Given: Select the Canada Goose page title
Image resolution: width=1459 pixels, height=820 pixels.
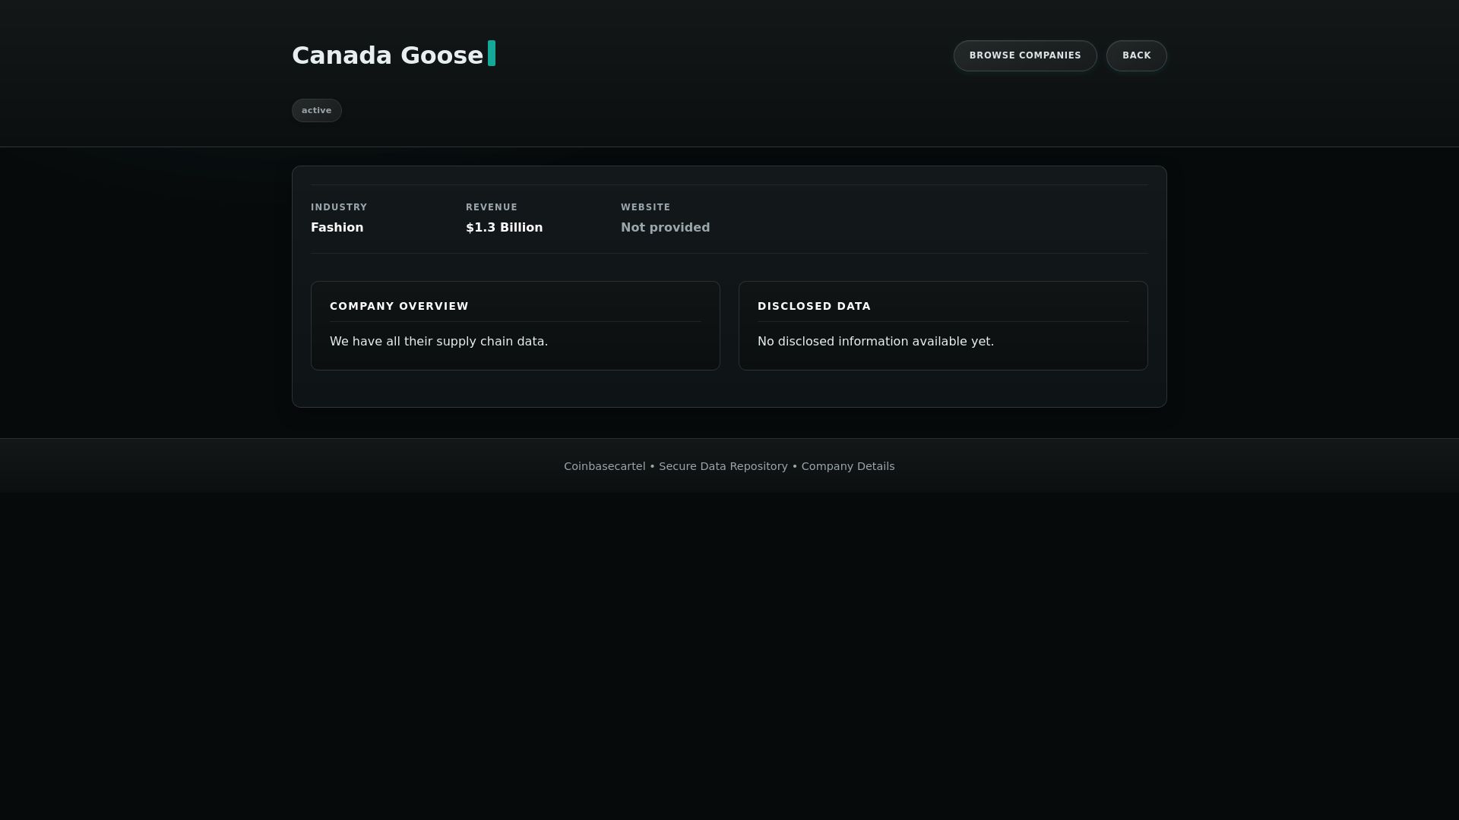Looking at the screenshot, I should click(x=388, y=55).
